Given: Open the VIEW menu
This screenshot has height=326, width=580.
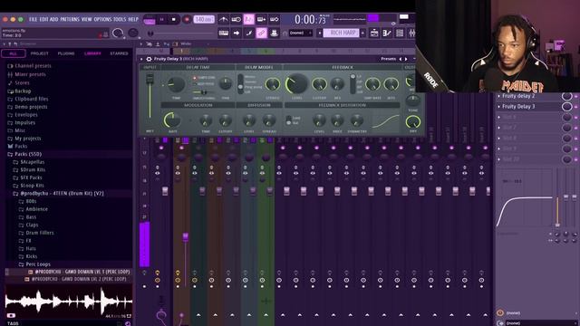Looking at the screenshot, I should pos(87,19).
